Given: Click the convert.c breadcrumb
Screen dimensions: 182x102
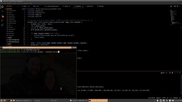Looking at the screenshot, I should point(32,9).
